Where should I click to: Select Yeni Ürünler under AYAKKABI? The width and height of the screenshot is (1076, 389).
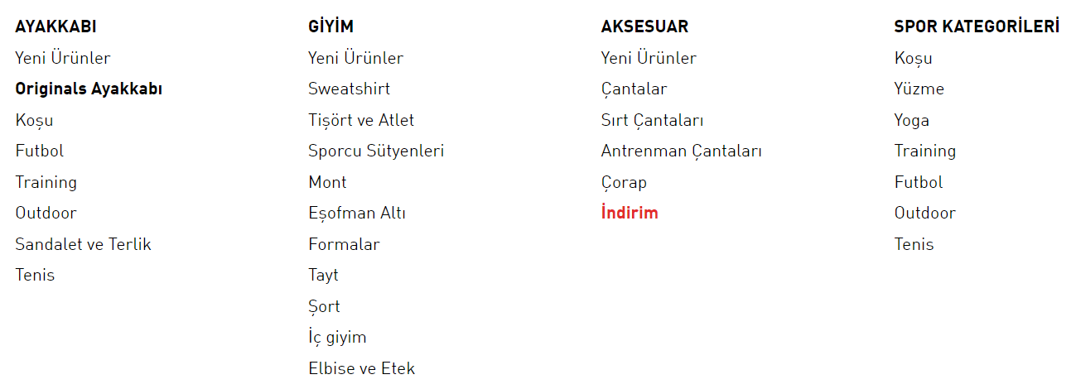(62, 58)
